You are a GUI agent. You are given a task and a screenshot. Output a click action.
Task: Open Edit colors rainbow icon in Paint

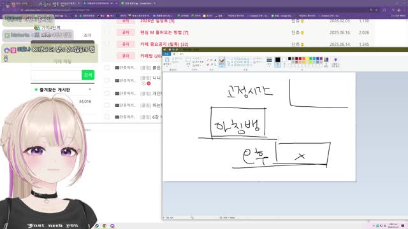click(326, 60)
